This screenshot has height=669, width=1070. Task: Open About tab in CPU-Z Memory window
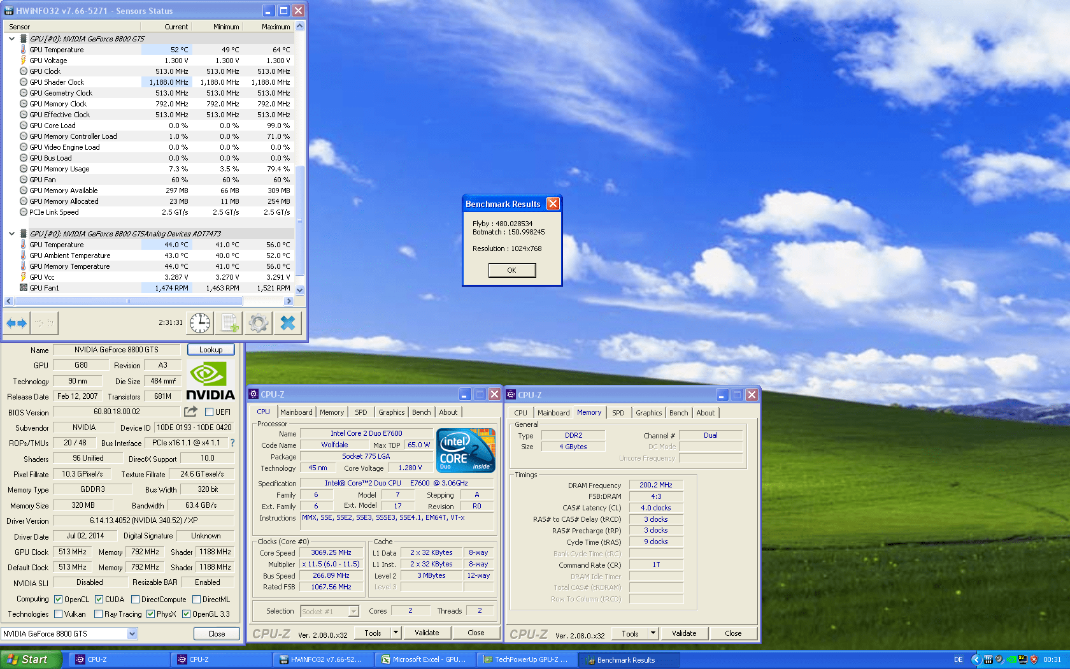coord(706,413)
